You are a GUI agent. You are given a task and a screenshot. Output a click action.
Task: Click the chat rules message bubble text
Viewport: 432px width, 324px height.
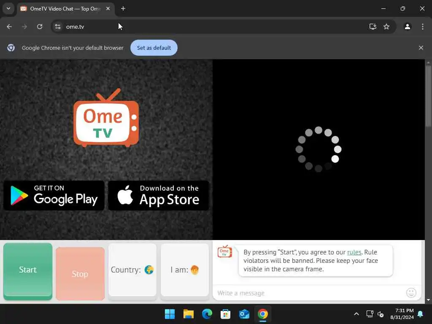(x=311, y=261)
